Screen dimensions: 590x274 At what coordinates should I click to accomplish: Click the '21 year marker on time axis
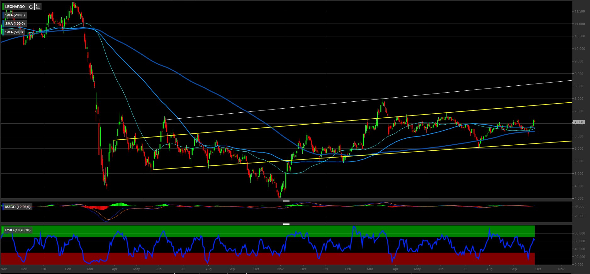point(326,269)
